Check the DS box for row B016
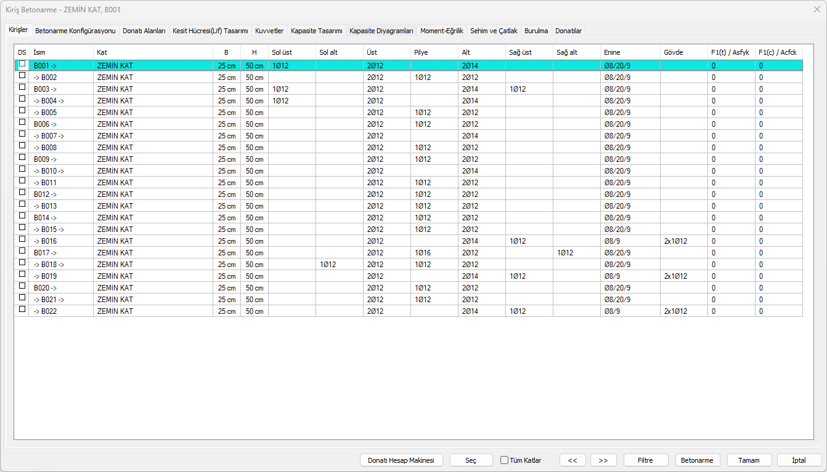827x472 pixels. [22, 239]
